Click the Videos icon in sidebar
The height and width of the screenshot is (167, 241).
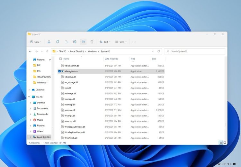(x=35, y=131)
